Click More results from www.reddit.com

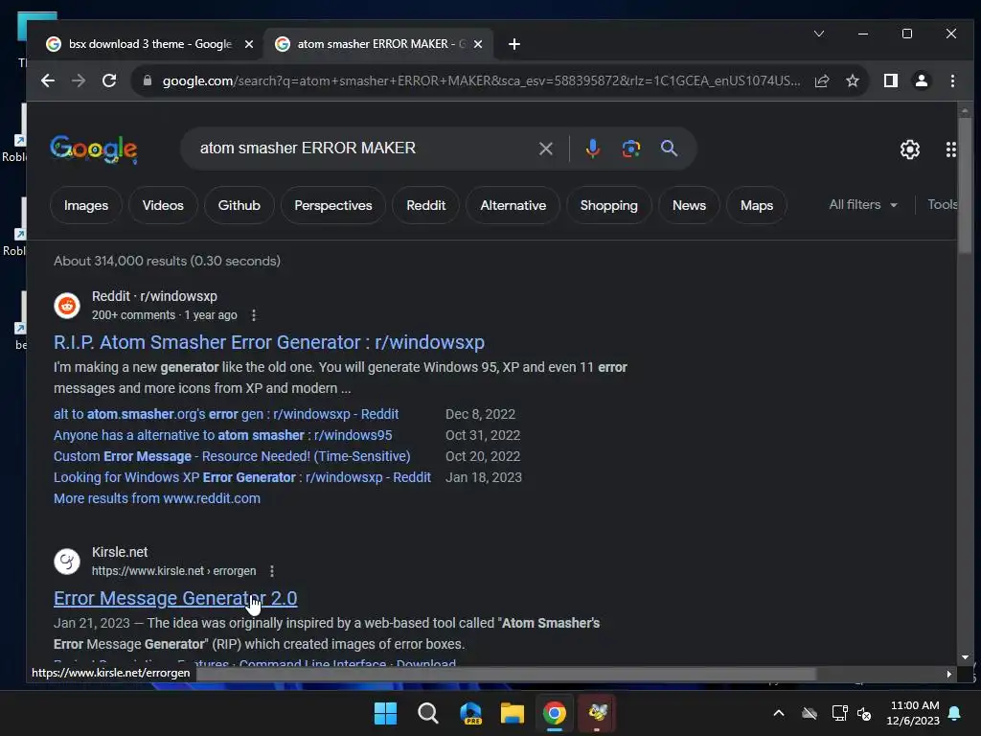point(157,498)
